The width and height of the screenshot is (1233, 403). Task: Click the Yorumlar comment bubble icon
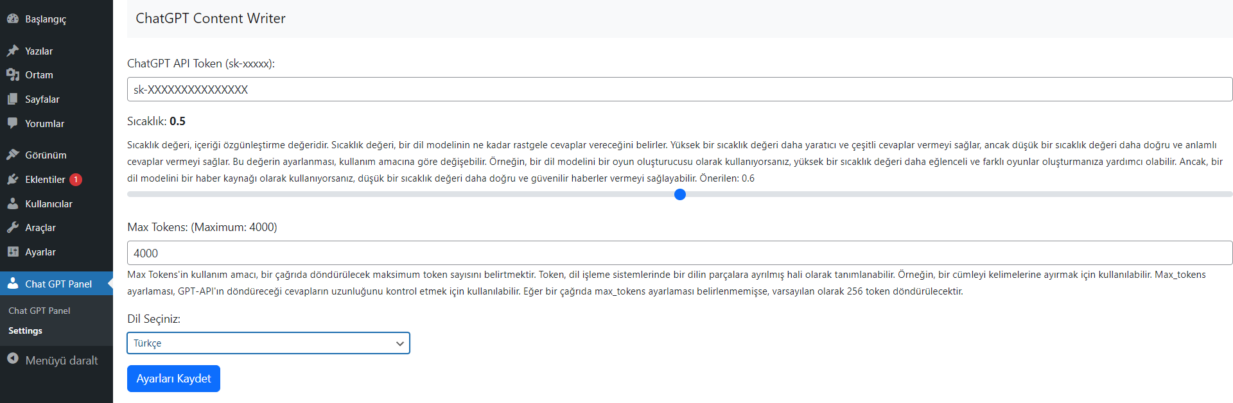(13, 123)
